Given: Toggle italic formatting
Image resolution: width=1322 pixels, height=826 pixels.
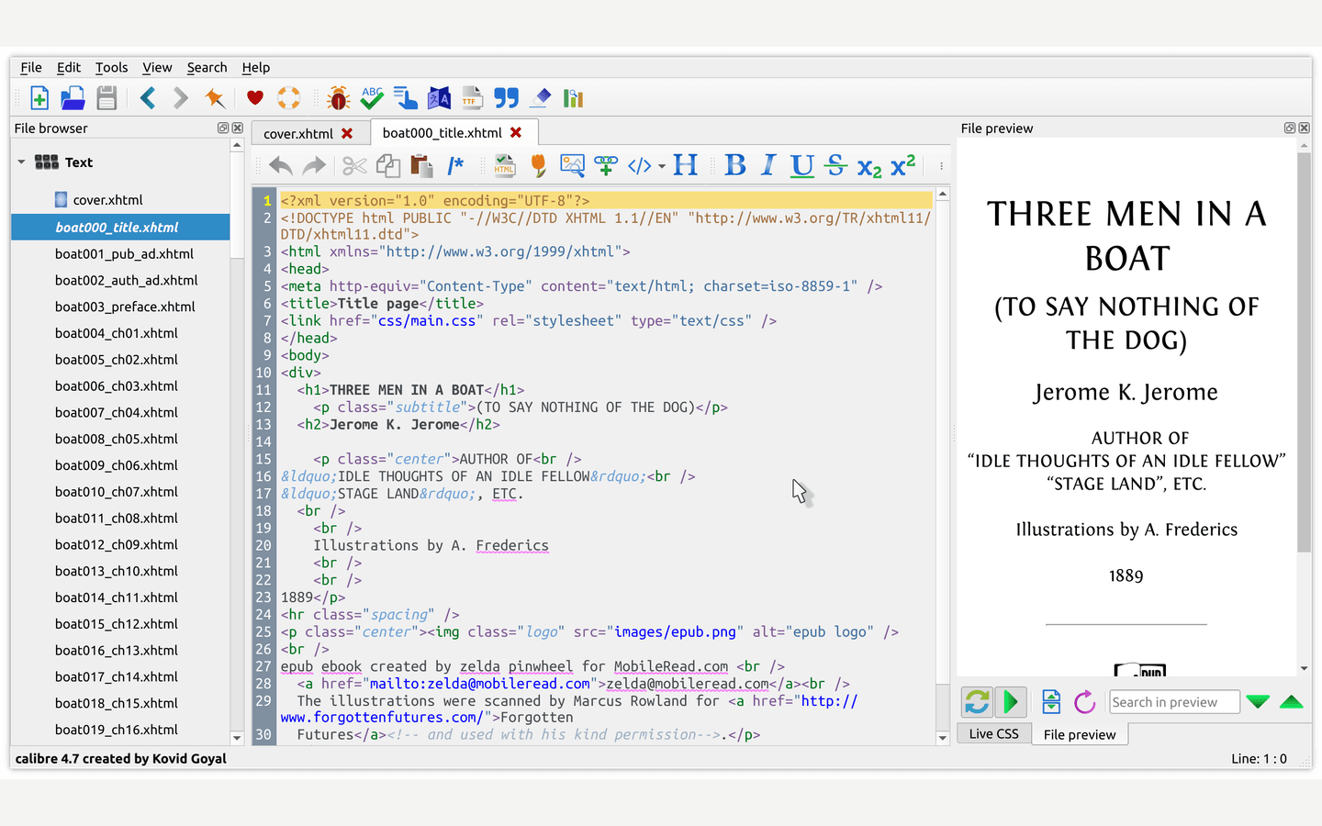Looking at the screenshot, I should pyautogui.click(x=768, y=165).
